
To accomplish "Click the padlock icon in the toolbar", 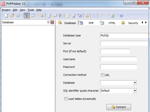I will (x=87, y=16).
